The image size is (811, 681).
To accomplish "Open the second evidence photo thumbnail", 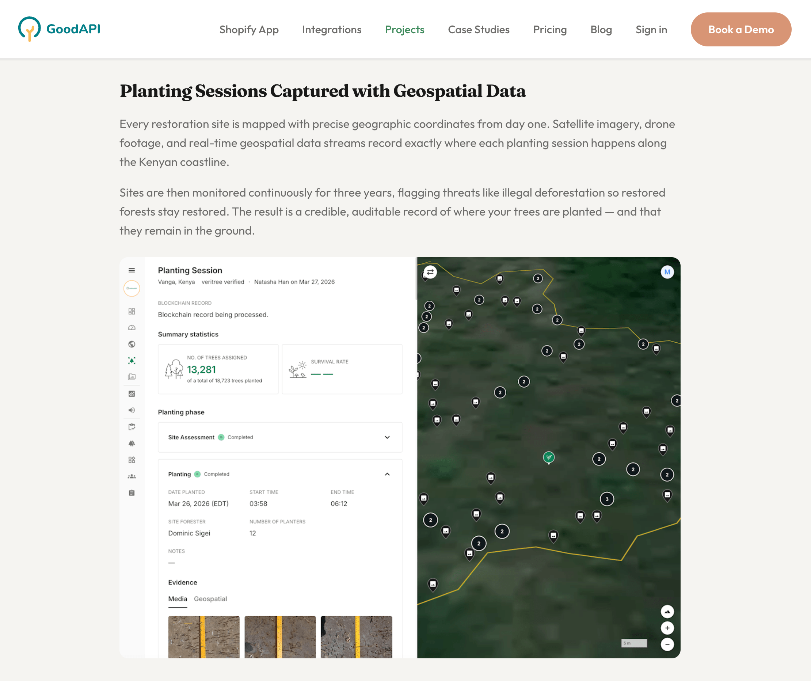I will coord(280,637).
